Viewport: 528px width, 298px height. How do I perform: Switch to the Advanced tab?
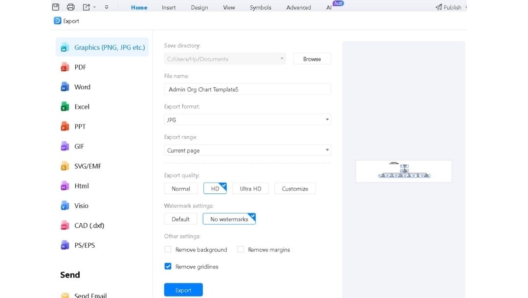click(298, 7)
